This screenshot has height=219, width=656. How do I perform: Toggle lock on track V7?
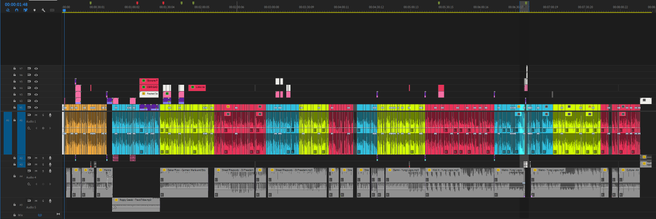tap(15, 69)
